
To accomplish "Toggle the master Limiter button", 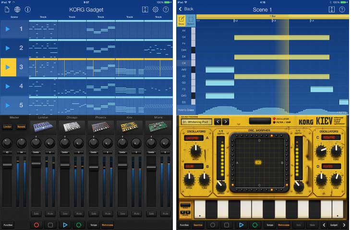I will coord(7,126).
